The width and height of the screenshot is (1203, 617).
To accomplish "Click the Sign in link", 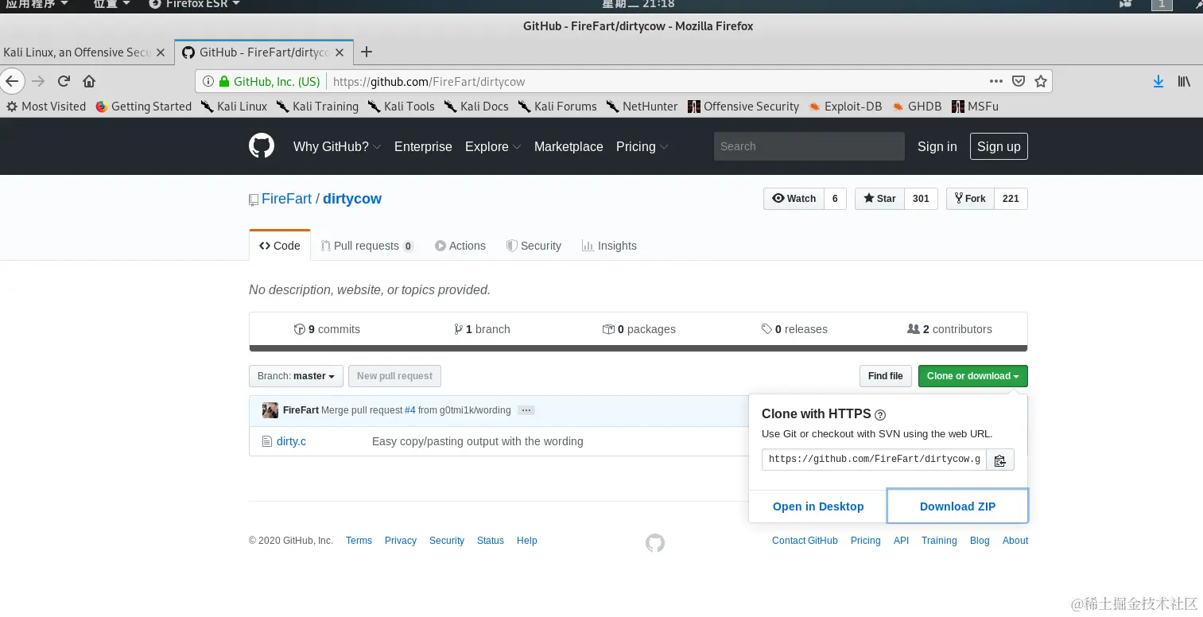I will pos(937,146).
